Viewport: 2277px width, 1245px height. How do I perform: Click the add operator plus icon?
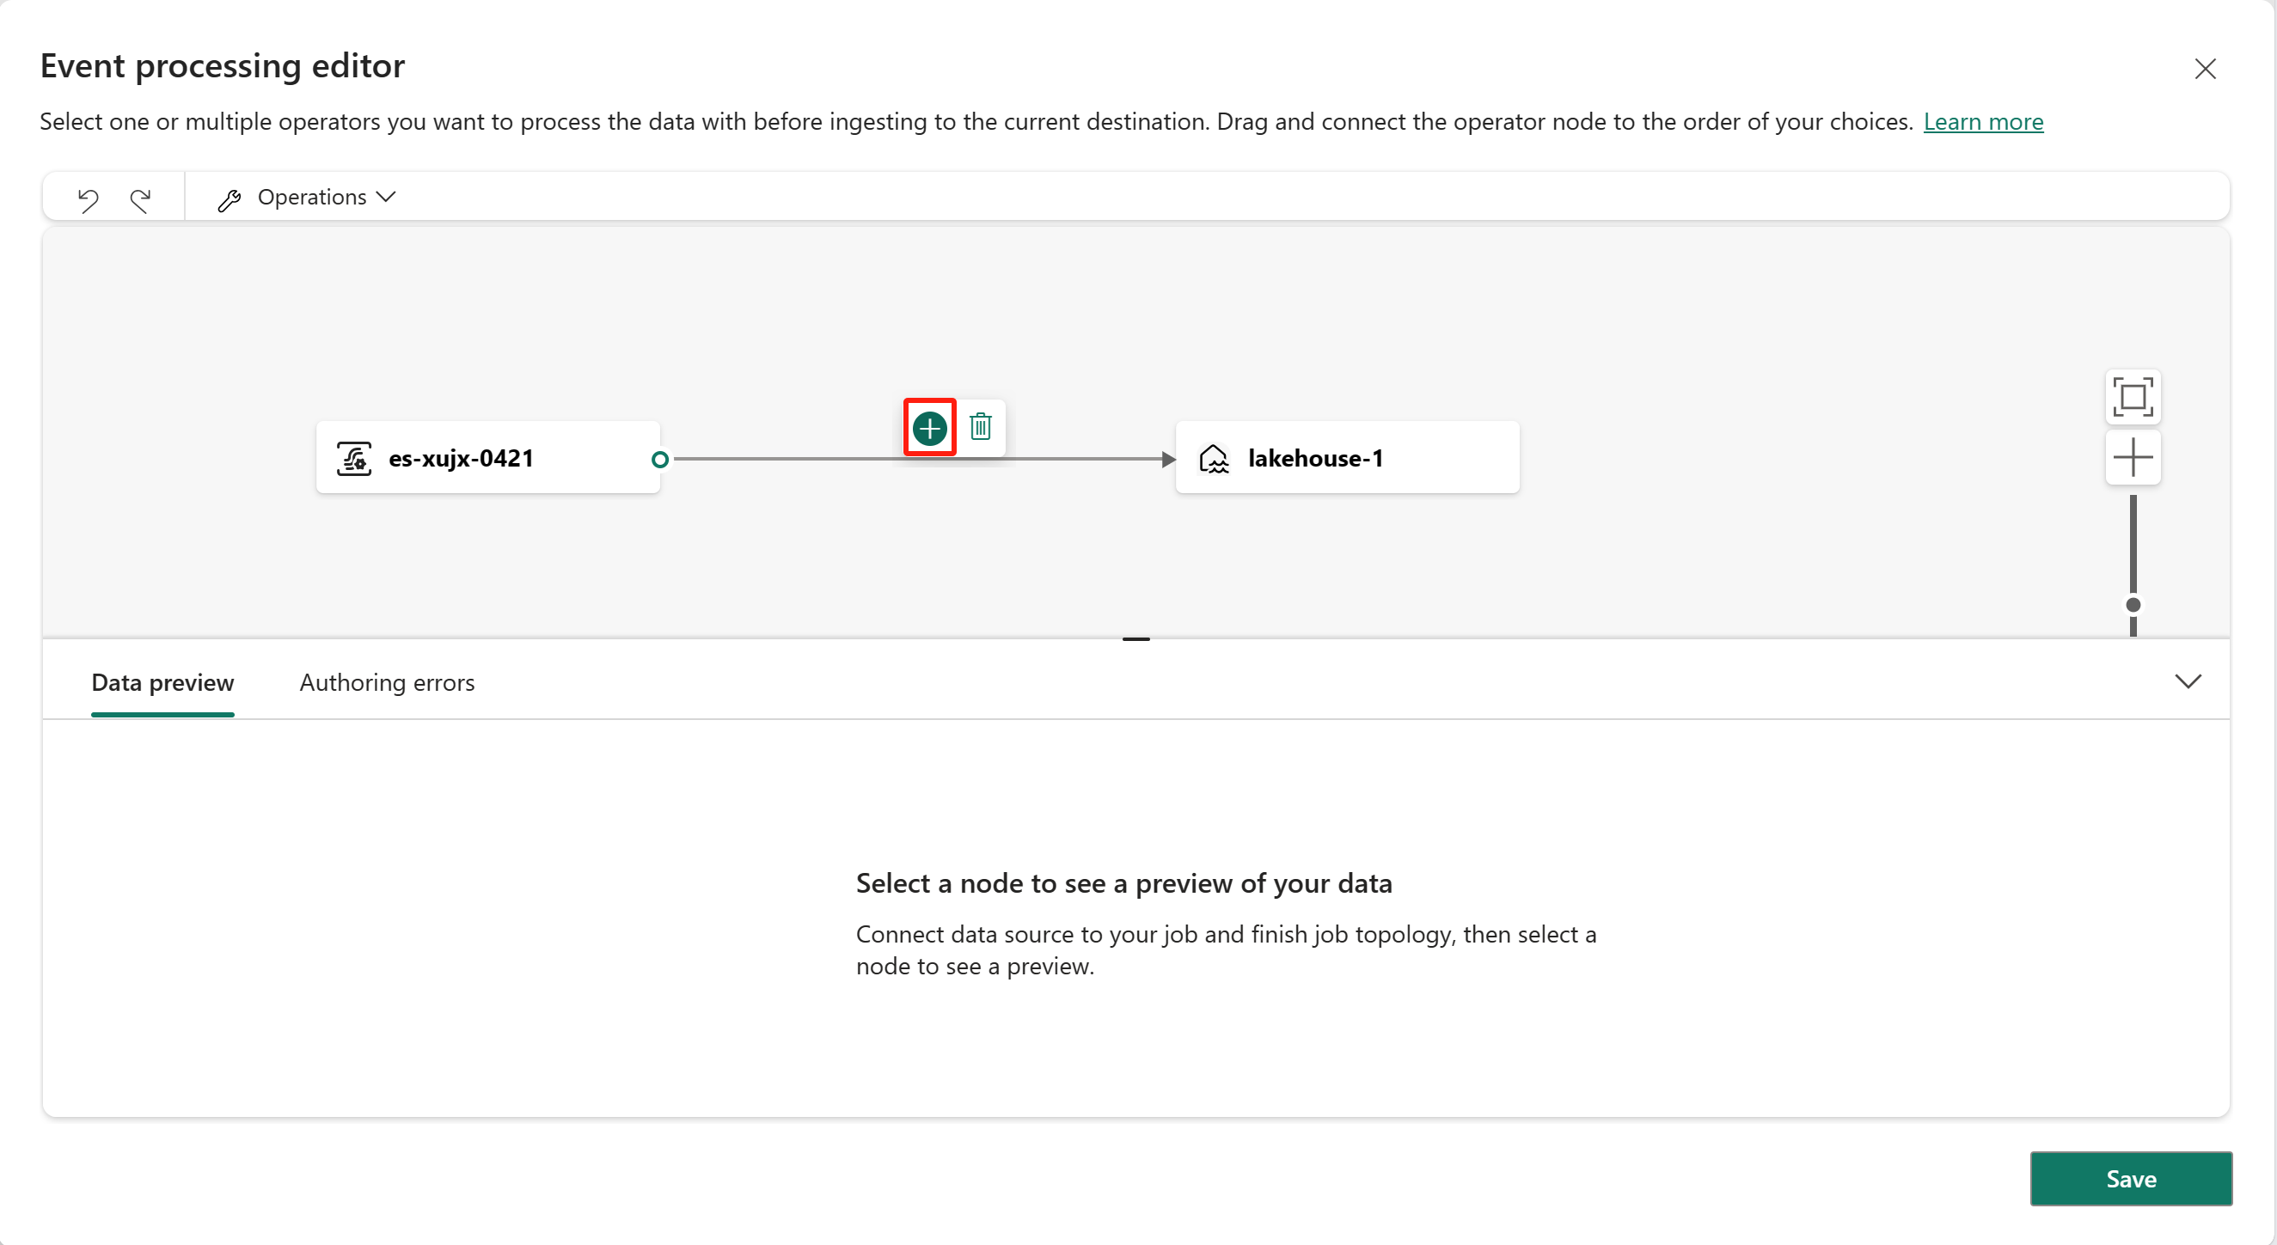click(931, 428)
